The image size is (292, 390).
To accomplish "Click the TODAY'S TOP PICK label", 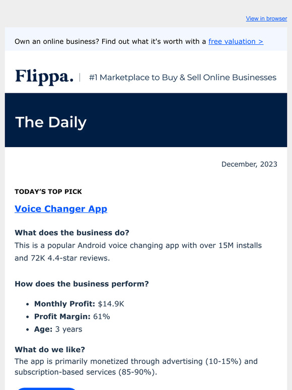I will pyautogui.click(x=48, y=191).
